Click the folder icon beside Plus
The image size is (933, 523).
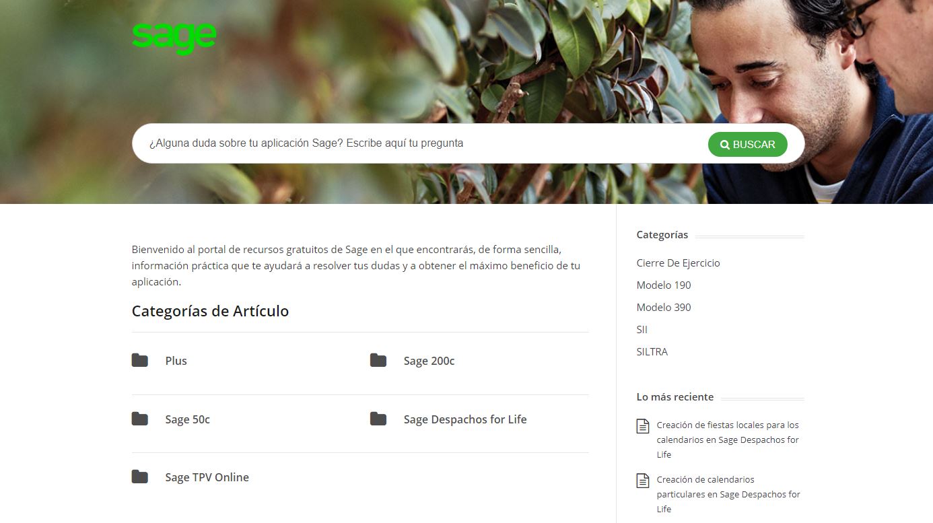(x=140, y=360)
